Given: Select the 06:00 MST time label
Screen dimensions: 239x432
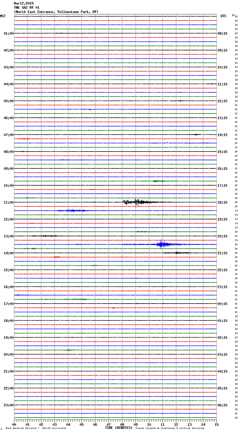Looking at the screenshot, I should click(x=8, y=118).
